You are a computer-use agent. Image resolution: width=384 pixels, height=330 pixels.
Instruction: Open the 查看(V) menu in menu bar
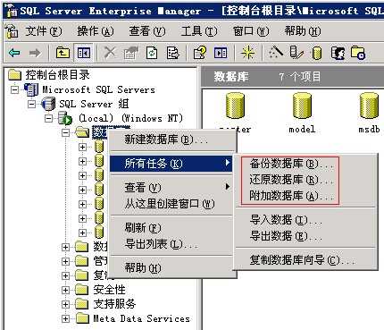147,31
